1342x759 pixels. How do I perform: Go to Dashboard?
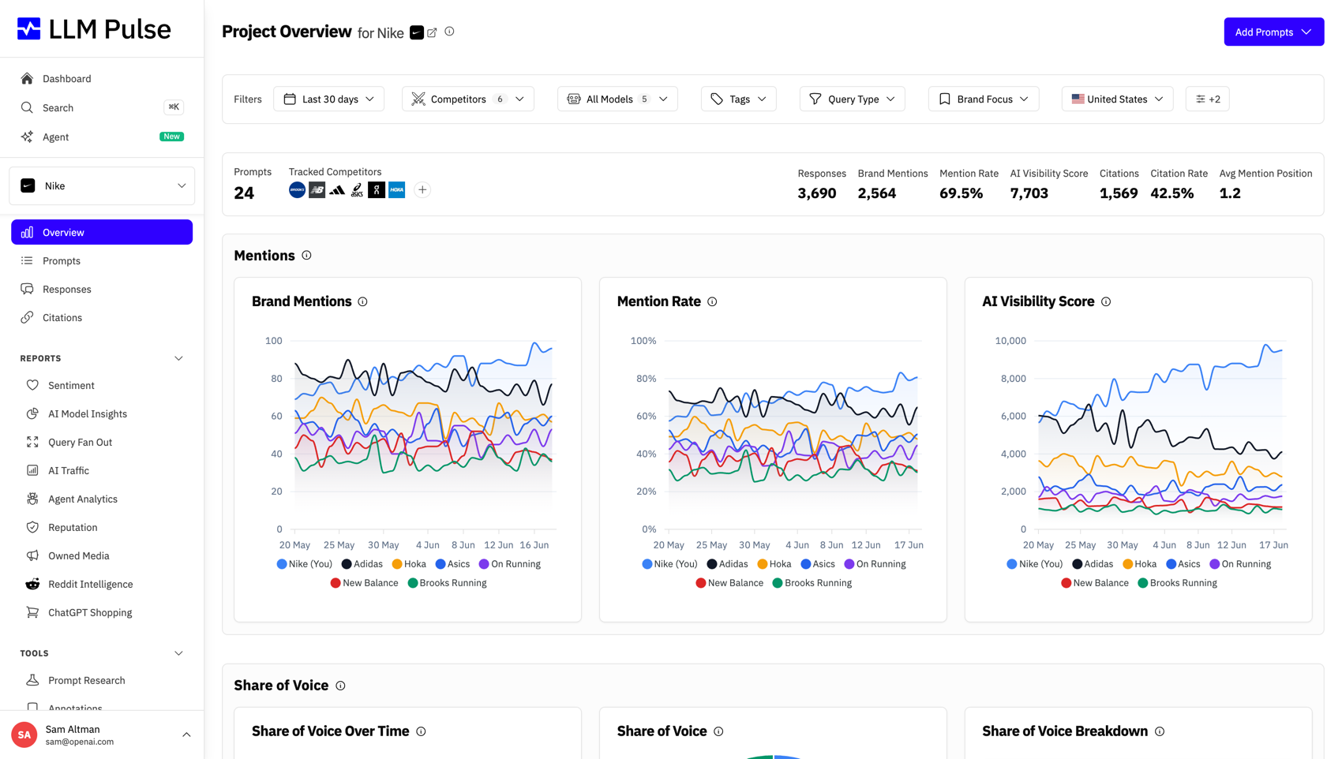pyautogui.click(x=102, y=78)
